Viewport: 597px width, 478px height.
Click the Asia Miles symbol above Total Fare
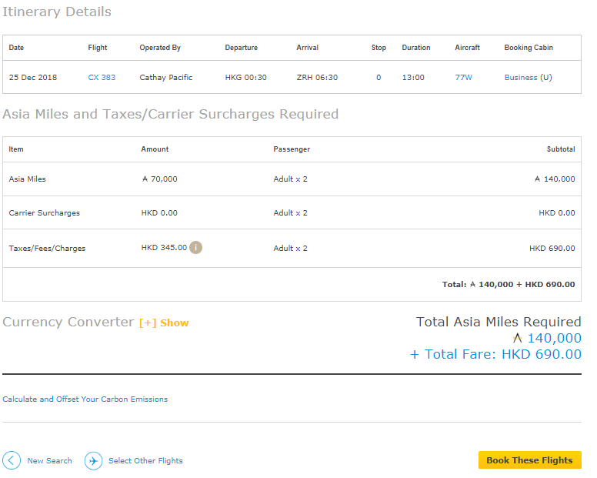pos(517,338)
